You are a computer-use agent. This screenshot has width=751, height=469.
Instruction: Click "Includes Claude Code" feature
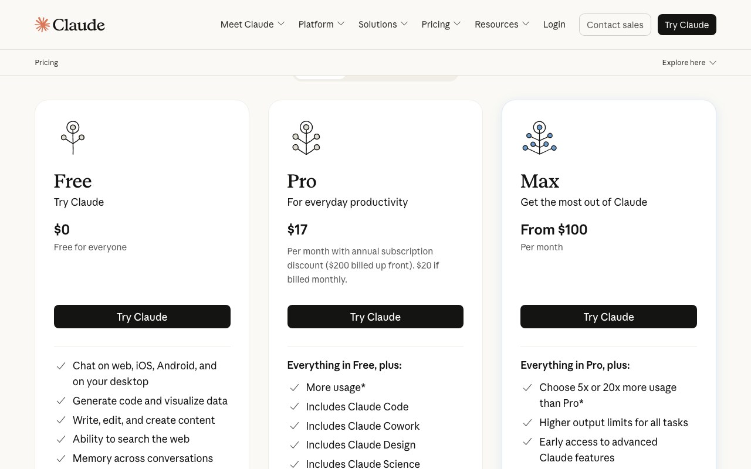(357, 407)
